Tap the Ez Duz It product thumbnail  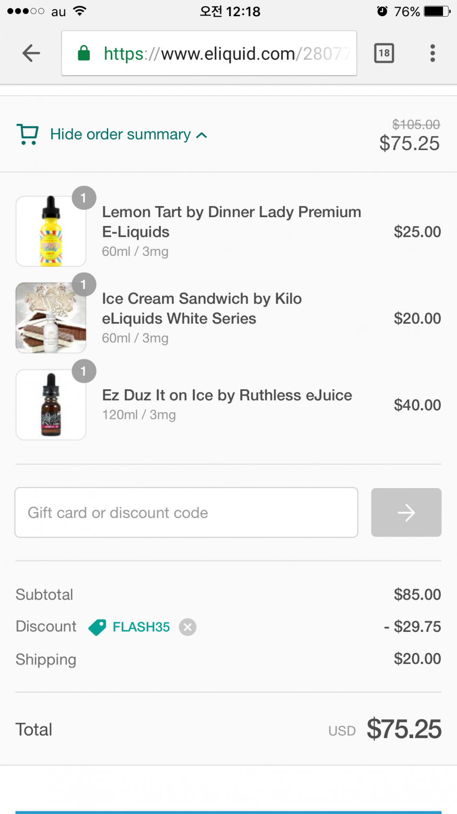pyautogui.click(x=51, y=405)
